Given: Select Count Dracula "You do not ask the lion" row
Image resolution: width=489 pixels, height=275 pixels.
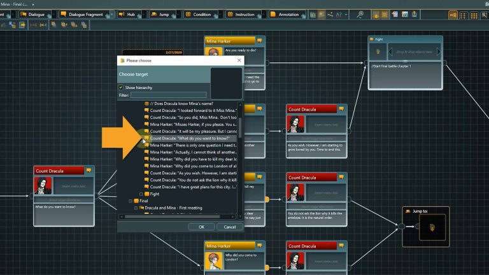Looking at the screenshot, I should (x=190, y=180).
